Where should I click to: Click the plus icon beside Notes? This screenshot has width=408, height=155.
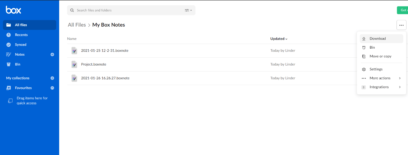pos(52,54)
